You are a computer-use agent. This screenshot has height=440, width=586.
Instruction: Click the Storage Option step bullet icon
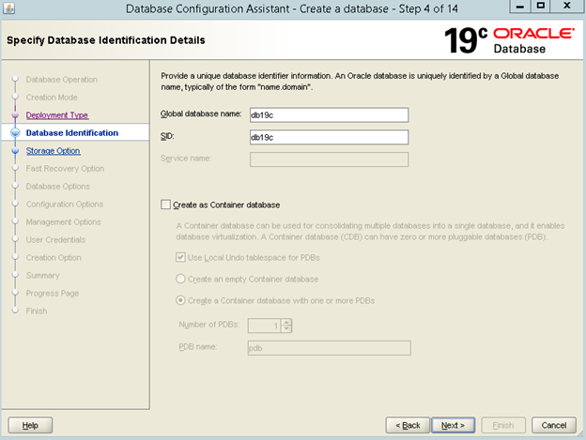pos(15,151)
